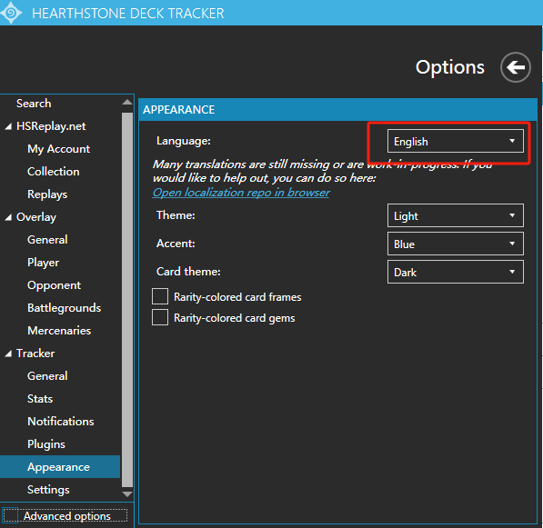Open the Theme dropdown showing Light
543x528 pixels.
(x=456, y=215)
